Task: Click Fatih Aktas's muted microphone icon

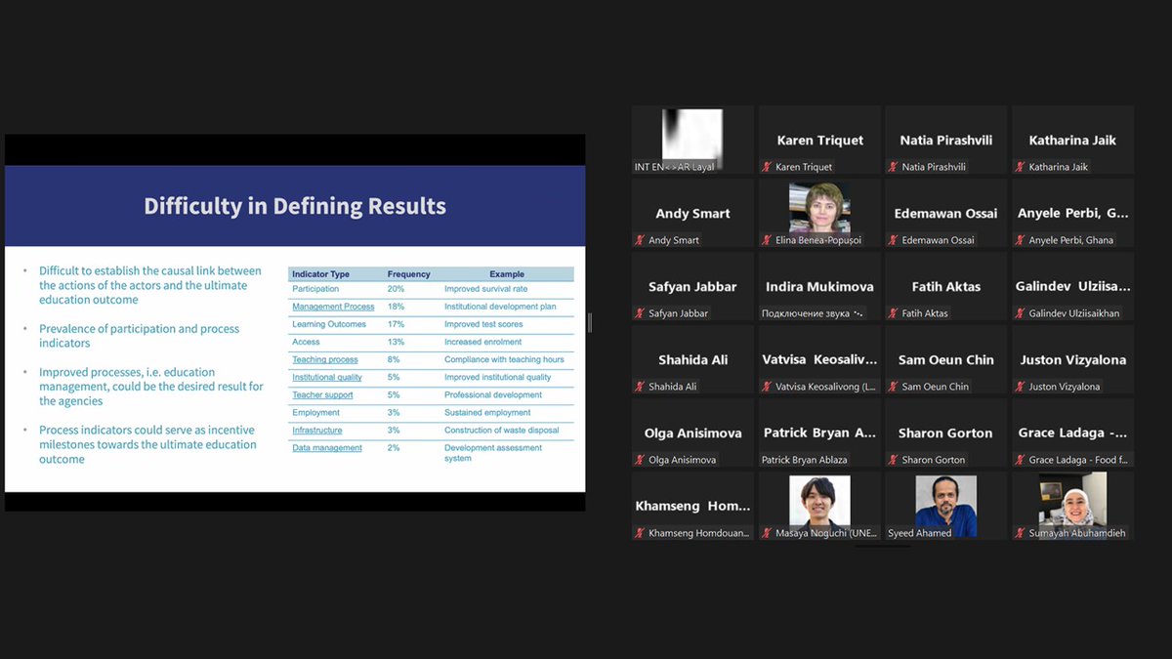Action: coord(894,313)
